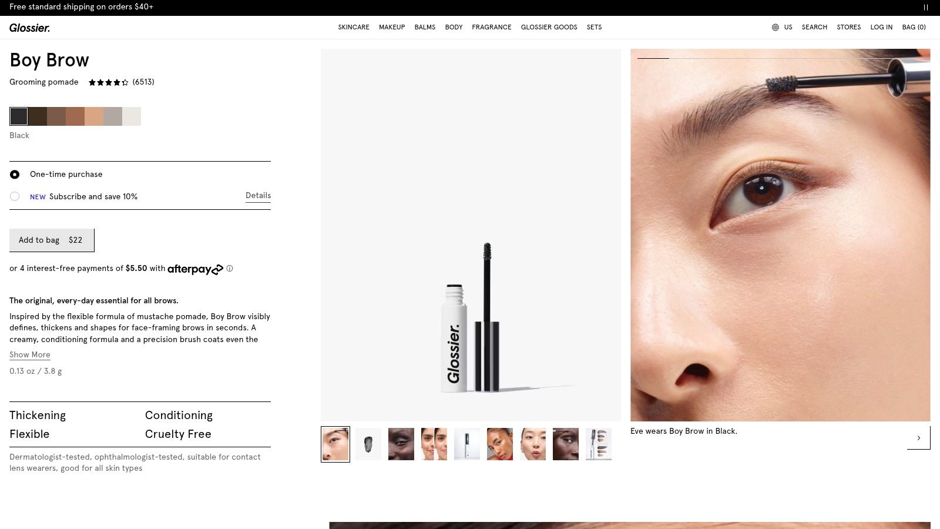Click the Glossier logo
This screenshot has width=940, height=529.
[x=29, y=28]
